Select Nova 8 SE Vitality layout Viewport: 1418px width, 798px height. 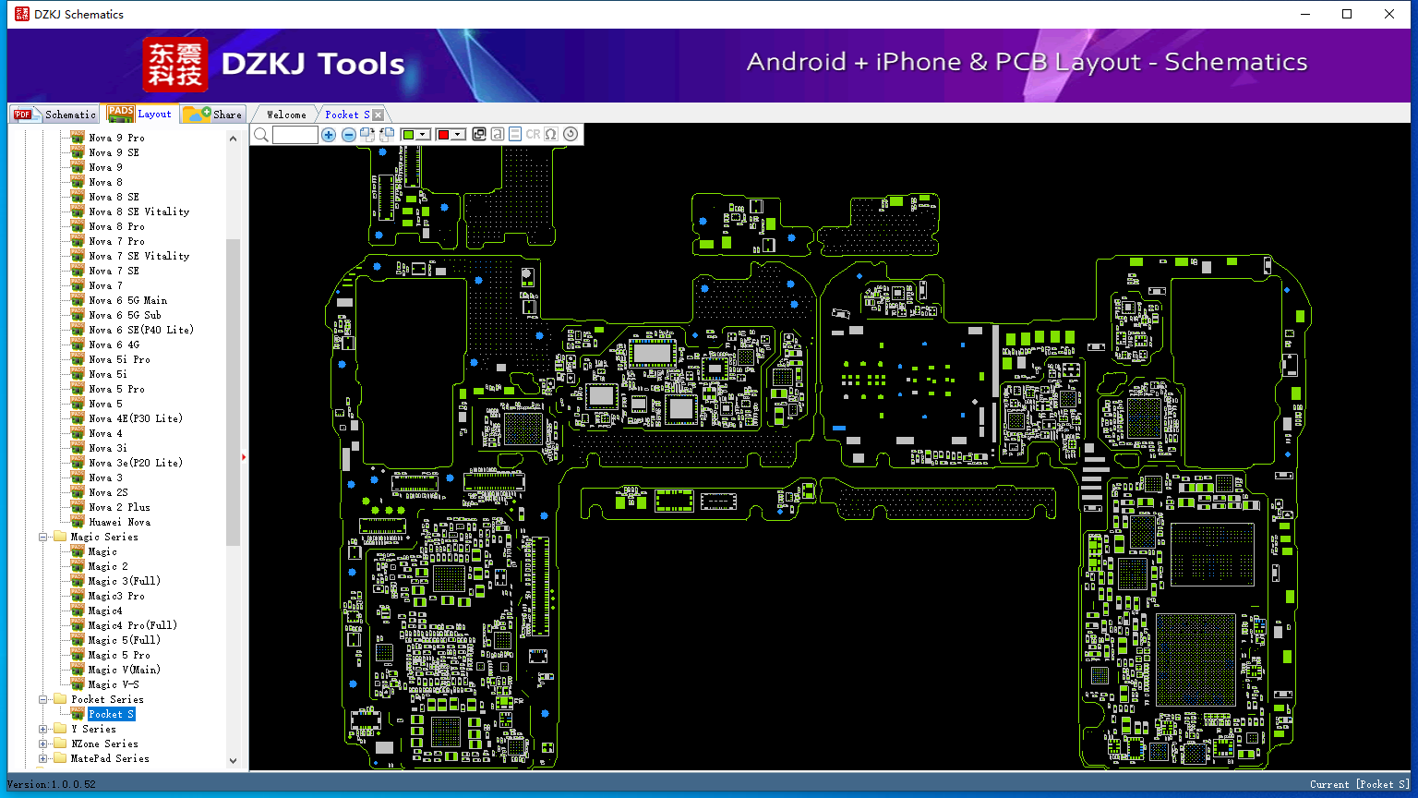click(139, 212)
